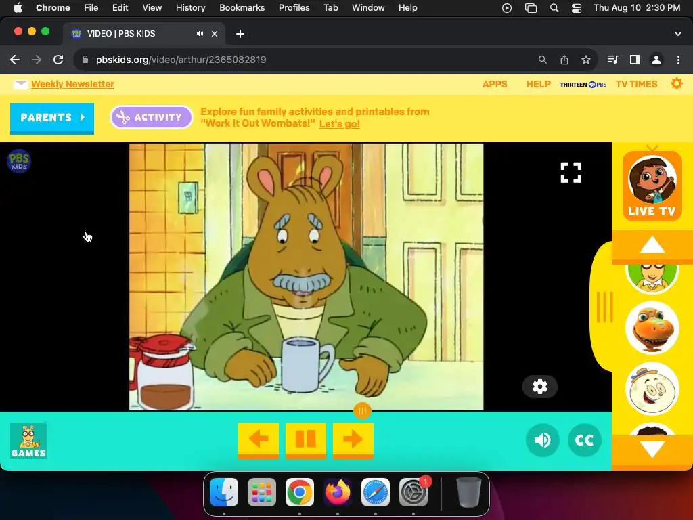
Task: Expand the tab search chevron
Action: coord(677,34)
